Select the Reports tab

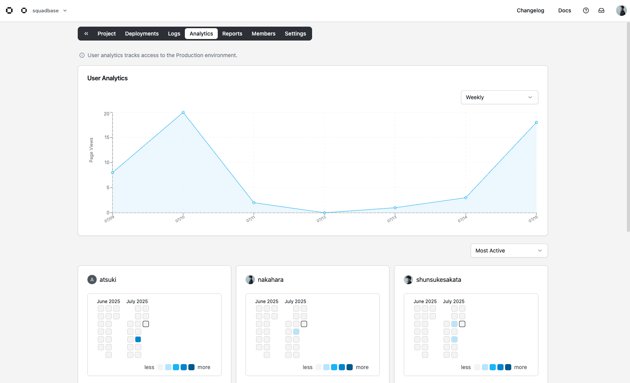[232, 34]
